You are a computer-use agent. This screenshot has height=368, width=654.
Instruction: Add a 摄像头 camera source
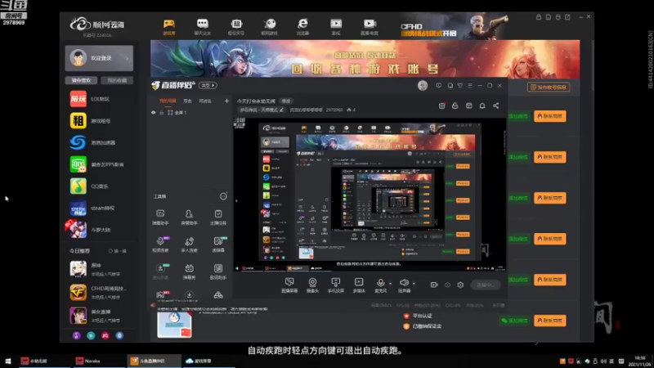pyautogui.click(x=312, y=285)
